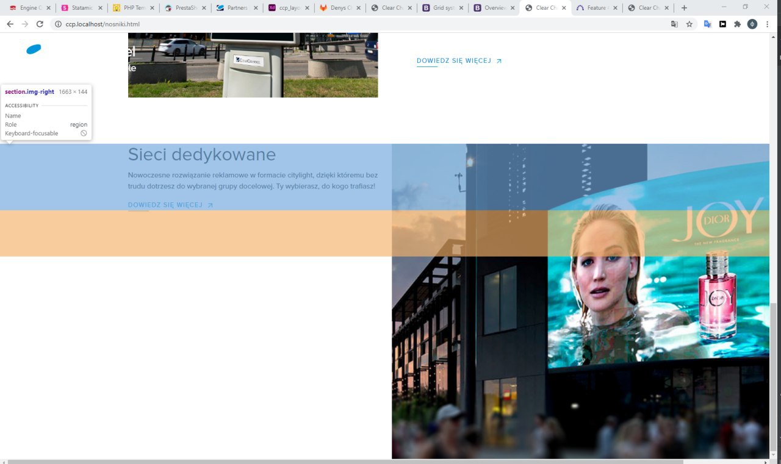Image resolution: width=781 pixels, height=464 pixels.
Task: Close the ccp_layo Adobe XD tab
Action: (307, 8)
